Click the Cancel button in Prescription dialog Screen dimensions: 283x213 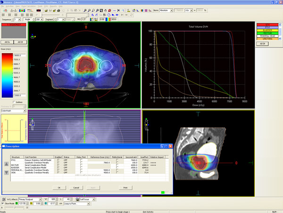(76, 187)
